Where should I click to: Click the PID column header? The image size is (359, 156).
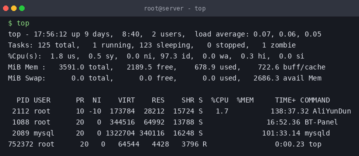click(23, 100)
